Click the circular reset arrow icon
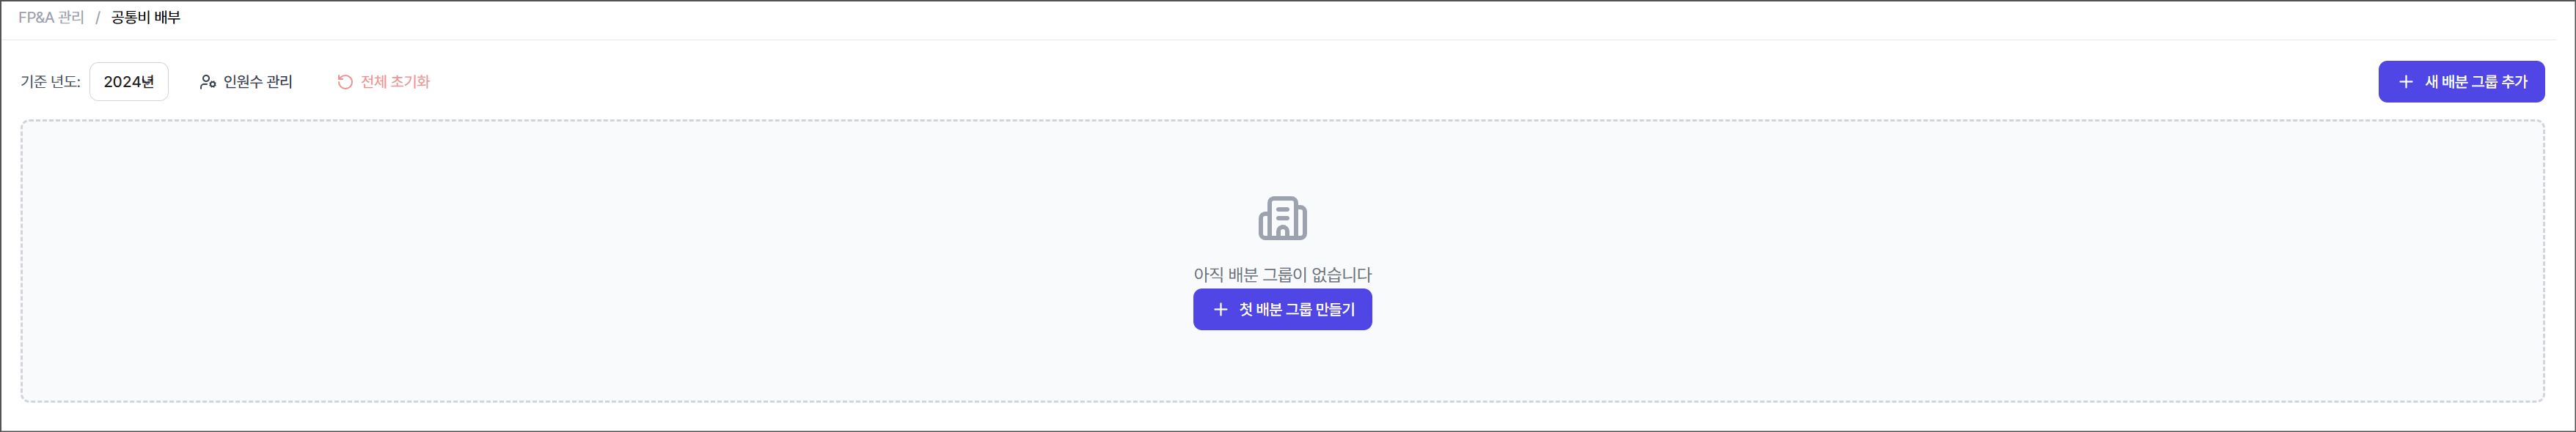The image size is (2576, 432). click(345, 82)
